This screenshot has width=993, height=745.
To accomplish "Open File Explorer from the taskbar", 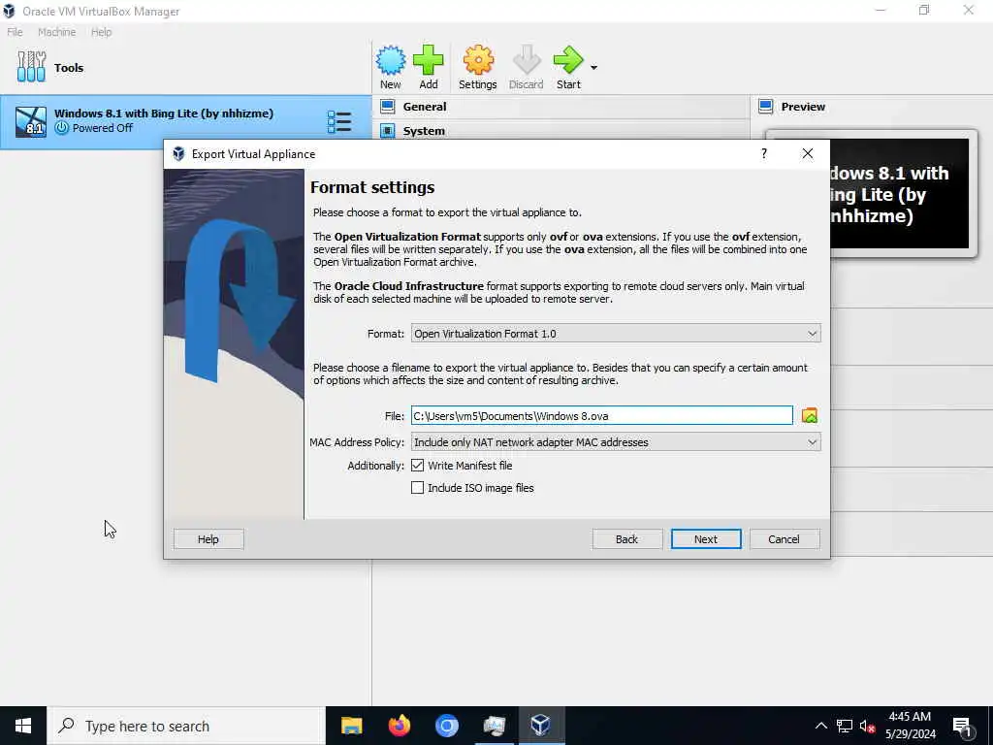I will [x=351, y=726].
